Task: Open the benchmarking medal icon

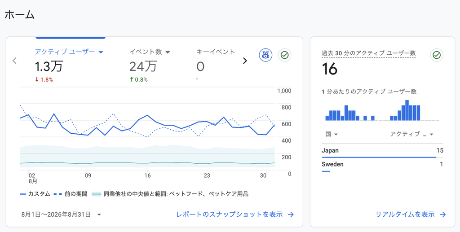Action: (x=265, y=55)
